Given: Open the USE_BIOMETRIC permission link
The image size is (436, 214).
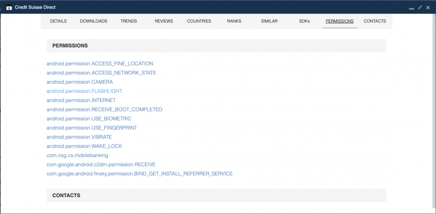Looking at the screenshot, I should pyautogui.click(x=89, y=119).
